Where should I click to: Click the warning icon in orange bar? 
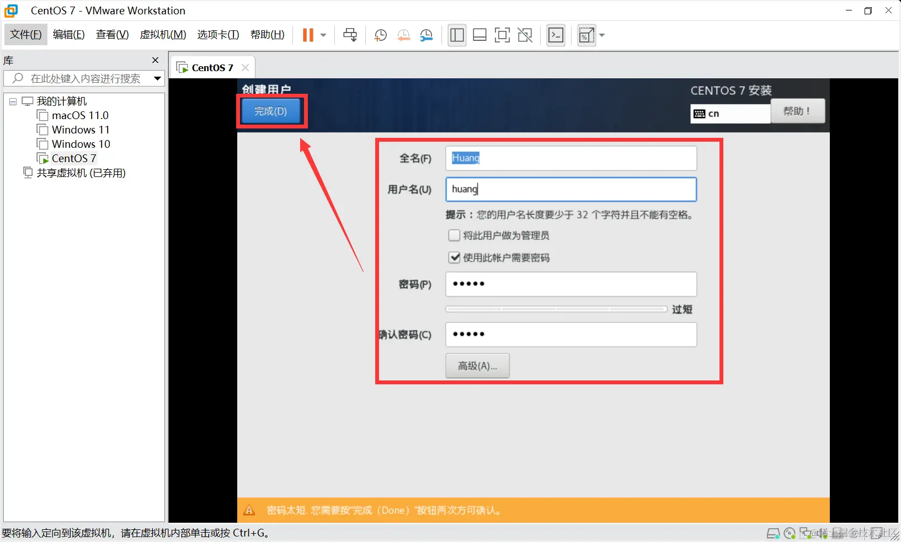(249, 511)
